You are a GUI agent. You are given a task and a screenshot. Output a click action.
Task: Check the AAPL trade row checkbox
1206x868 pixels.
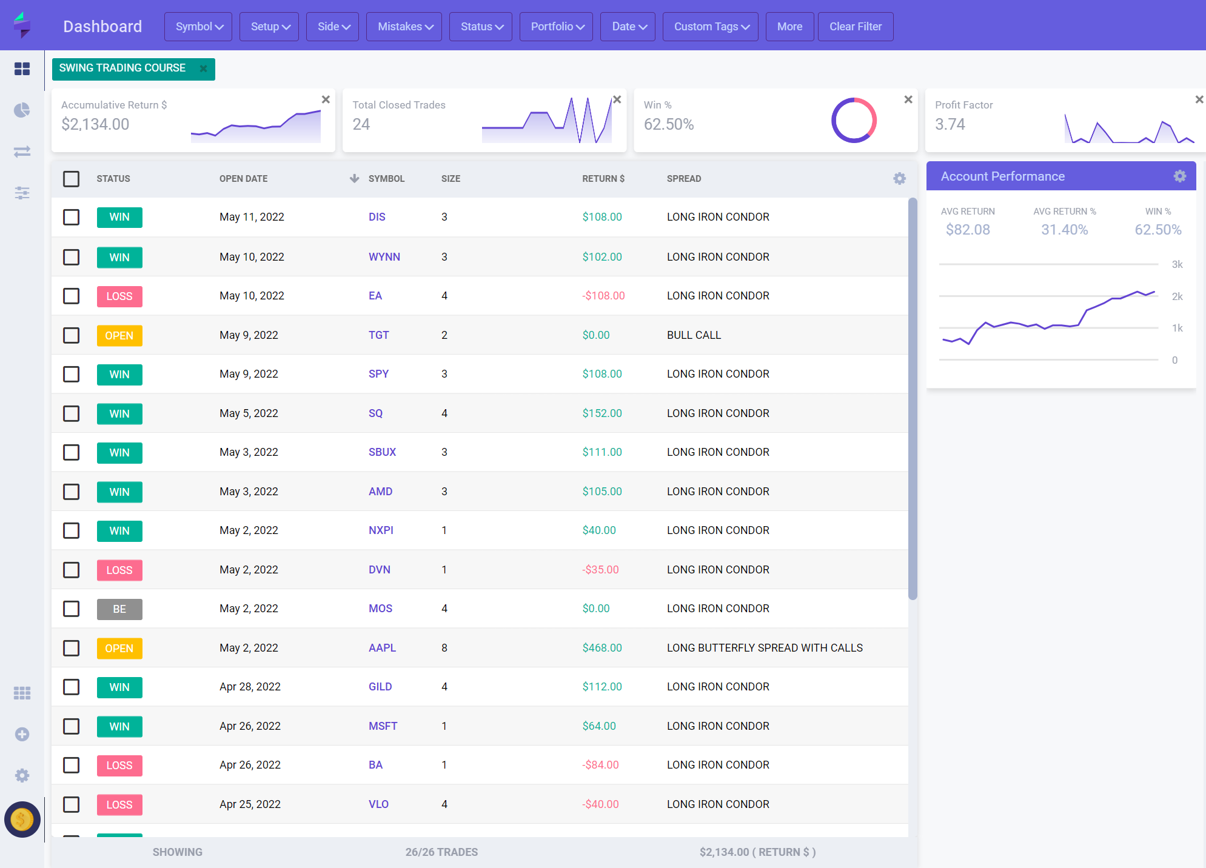[72, 648]
